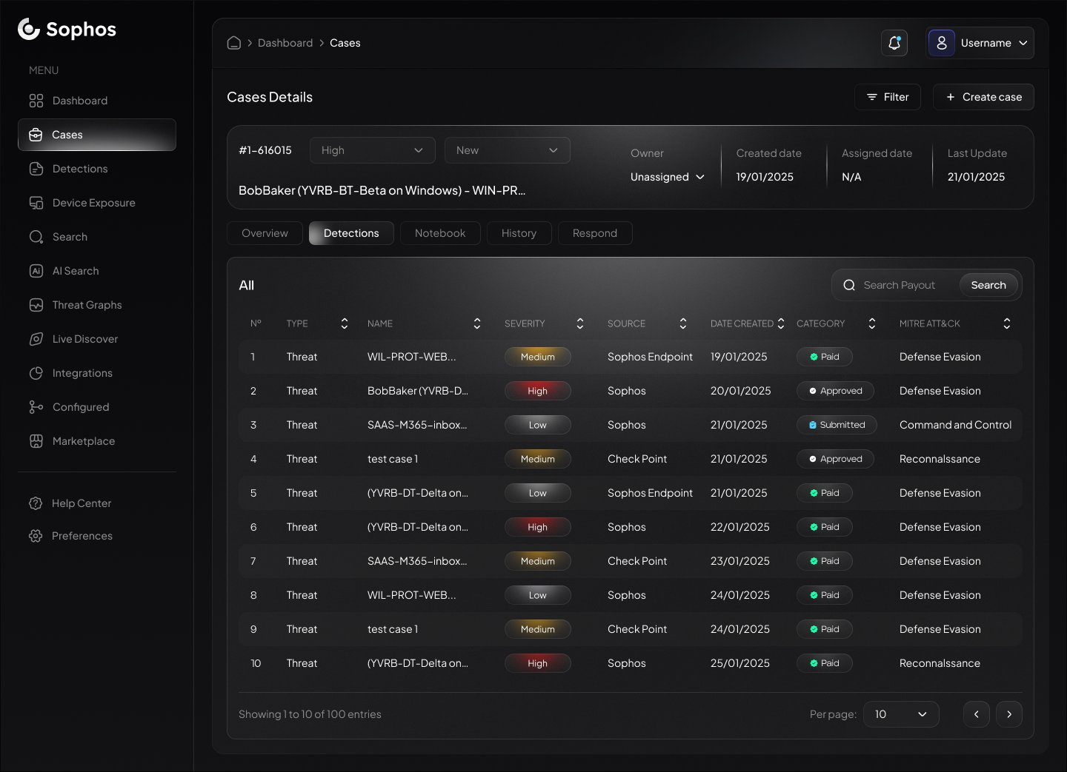
Task: Open Threat Graphs panel
Action: pos(86,305)
